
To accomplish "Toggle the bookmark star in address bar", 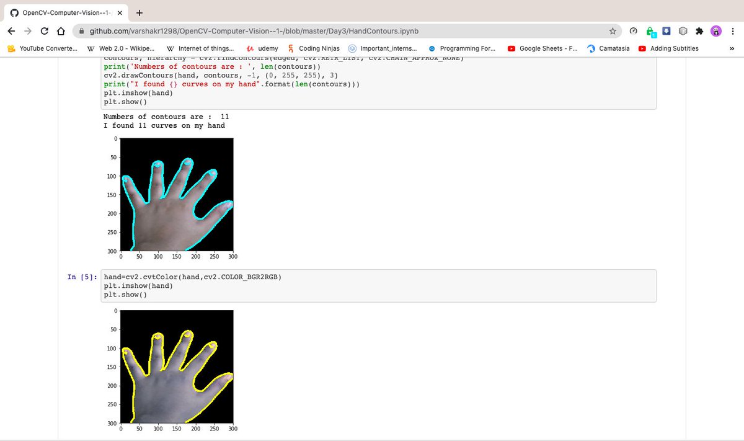I will (x=612, y=30).
